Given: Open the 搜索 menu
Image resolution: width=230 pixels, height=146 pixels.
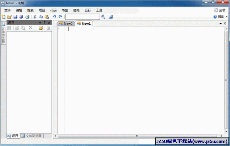Looking at the screenshot, I should pyautogui.click(x=30, y=10).
